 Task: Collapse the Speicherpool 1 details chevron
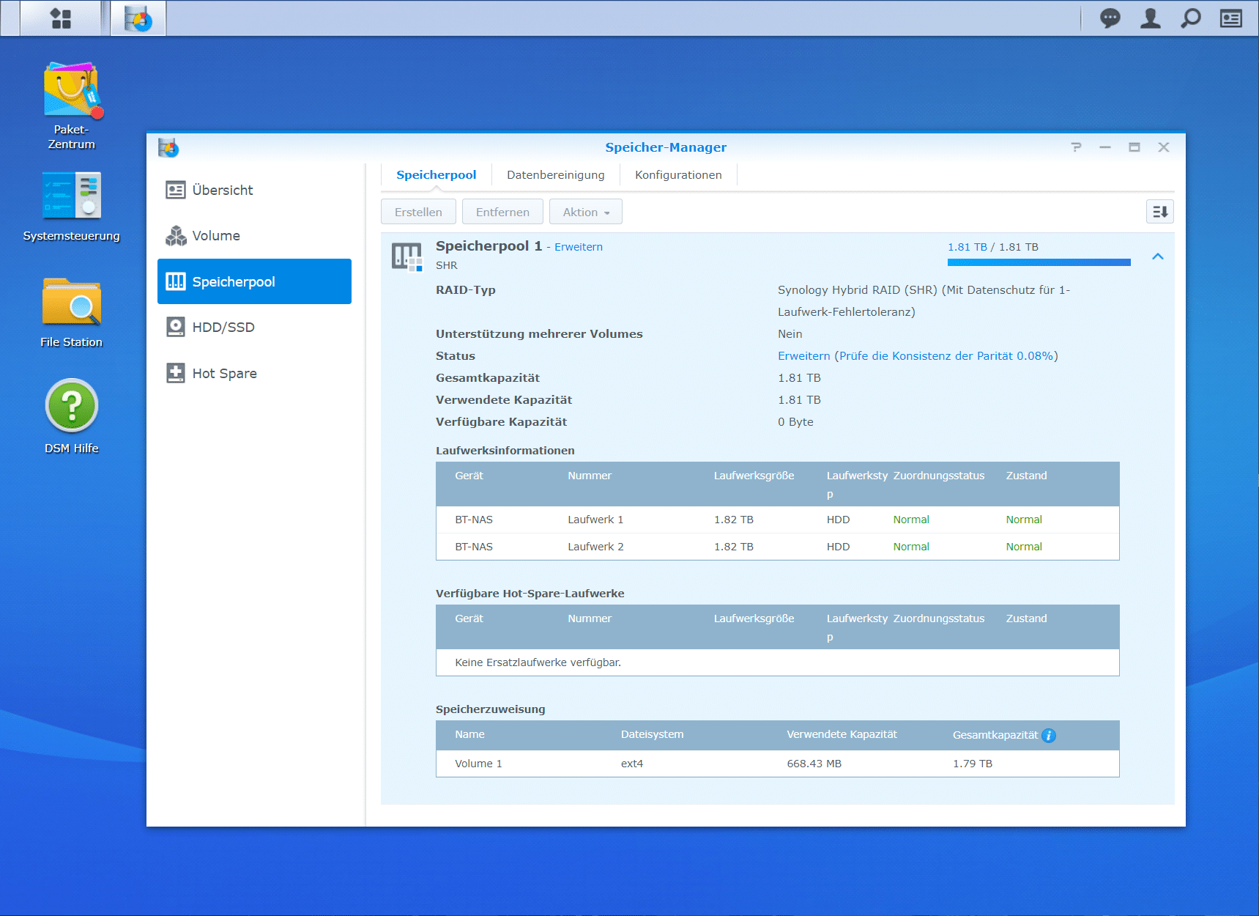pyautogui.click(x=1157, y=256)
